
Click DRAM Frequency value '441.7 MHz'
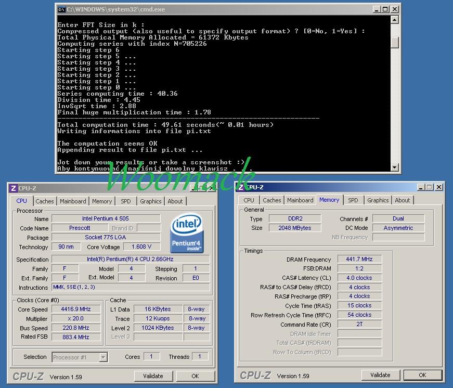point(359,259)
